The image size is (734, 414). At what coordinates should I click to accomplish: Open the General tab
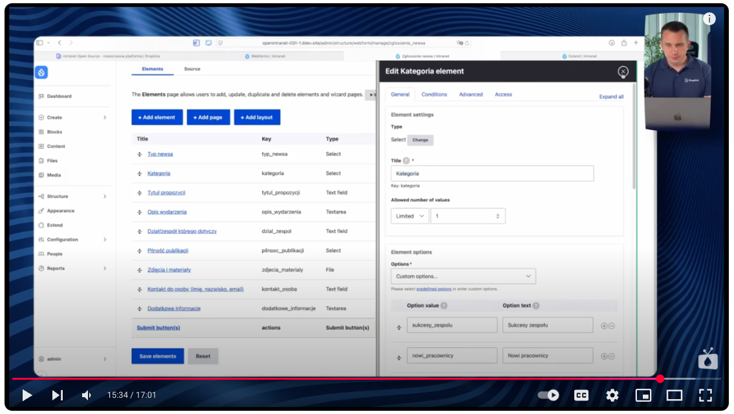click(400, 94)
